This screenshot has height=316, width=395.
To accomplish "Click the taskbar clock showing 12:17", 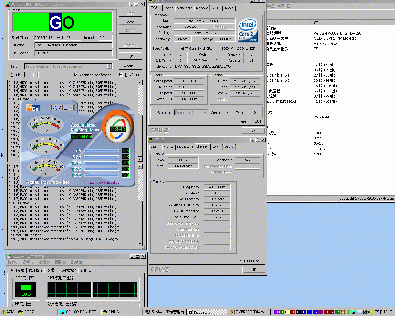I will (383, 312).
